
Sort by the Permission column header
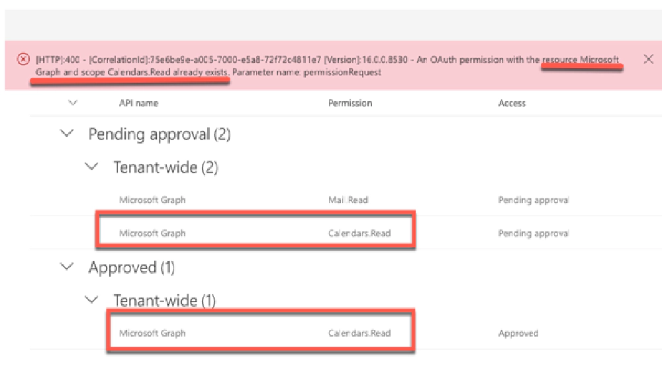pyautogui.click(x=350, y=103)
